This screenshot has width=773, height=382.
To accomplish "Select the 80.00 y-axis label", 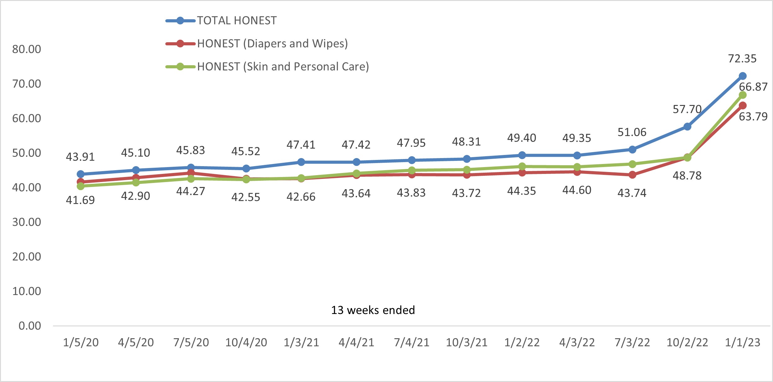I will (26, 49).
